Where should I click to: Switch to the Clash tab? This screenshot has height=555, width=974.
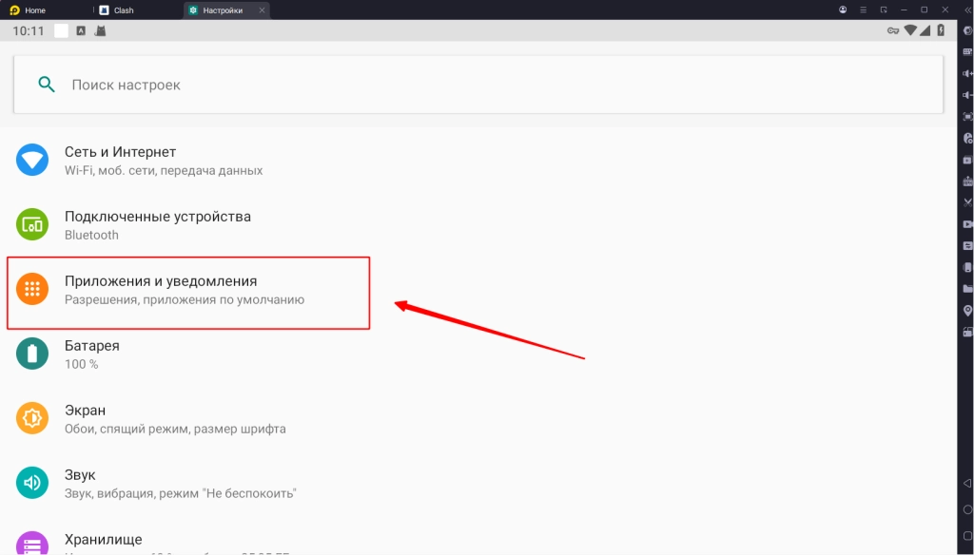pos(123,10)
